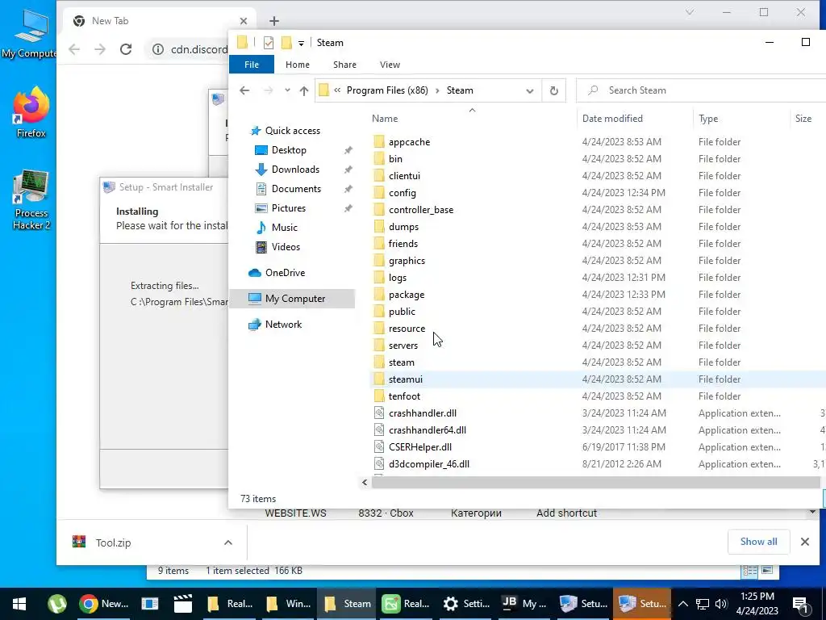Click the sort indicator above Name column

pyautogui.click(x=472, y=110)
